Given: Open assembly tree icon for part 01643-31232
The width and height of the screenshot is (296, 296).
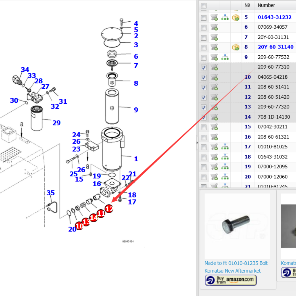Looking at the screenshot, I should (225, 17).
